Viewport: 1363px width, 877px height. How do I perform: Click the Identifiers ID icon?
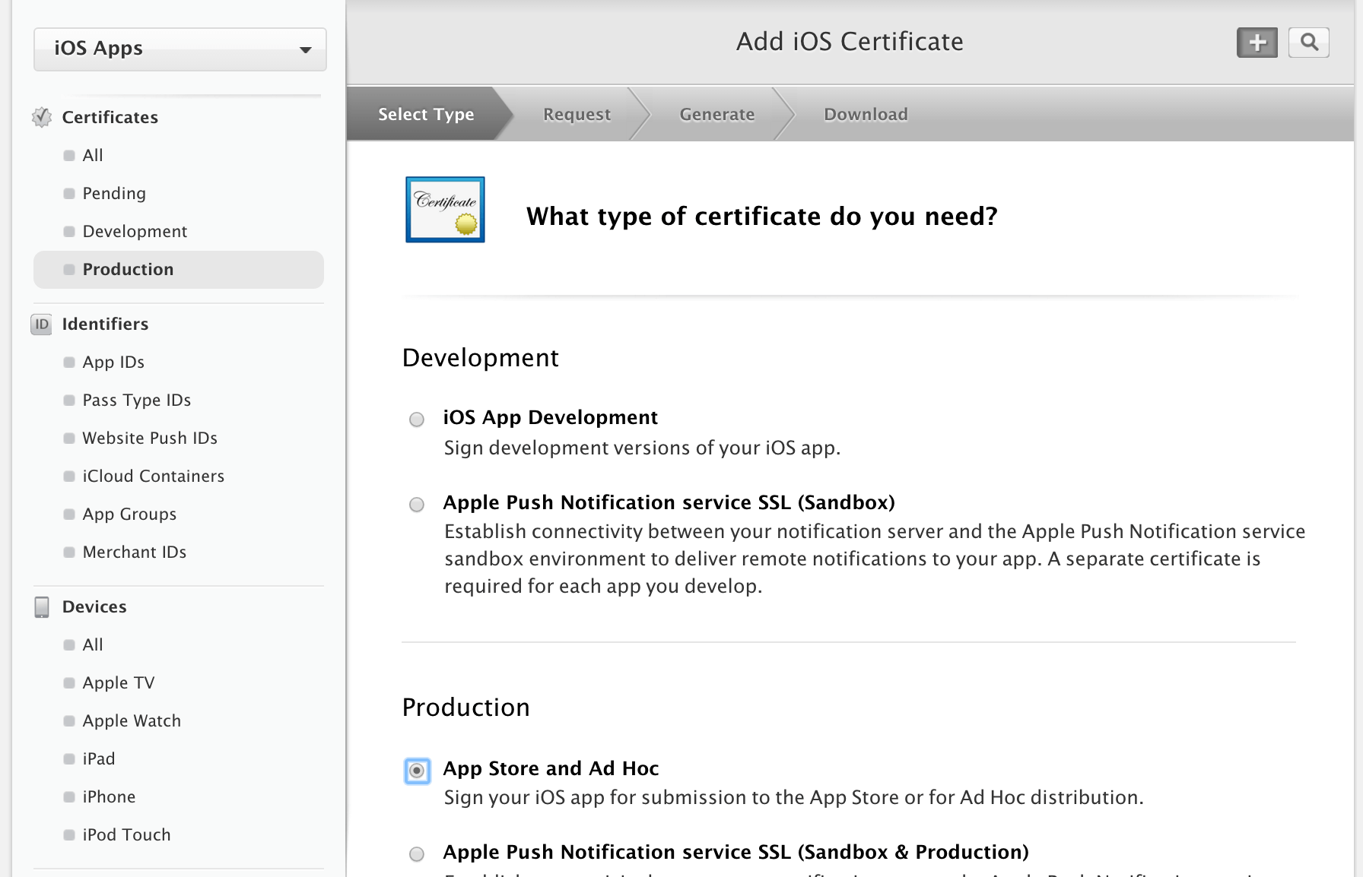41,325
